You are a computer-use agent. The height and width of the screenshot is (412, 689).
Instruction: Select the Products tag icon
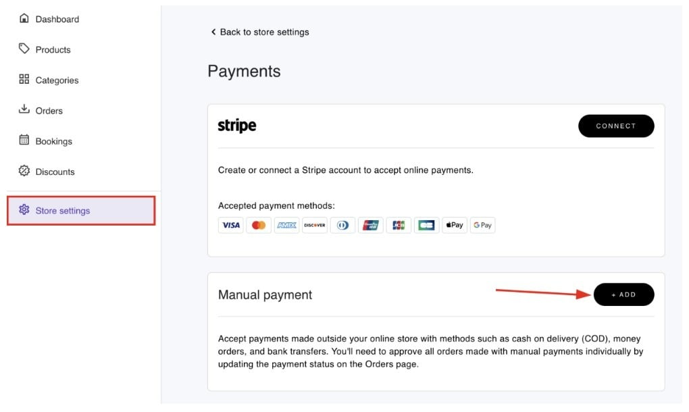[24, 49]
